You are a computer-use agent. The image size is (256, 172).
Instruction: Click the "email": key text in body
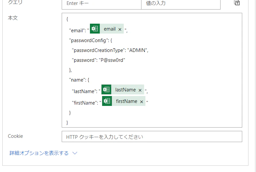click(x=77, y=31)
